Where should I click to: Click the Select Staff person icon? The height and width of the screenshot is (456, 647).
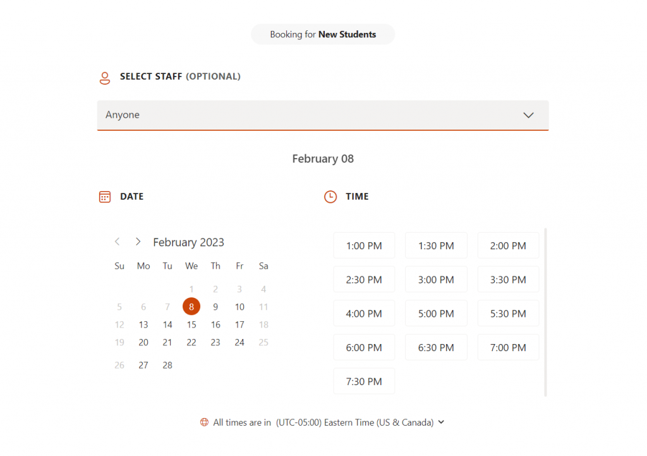click(104, 78)
